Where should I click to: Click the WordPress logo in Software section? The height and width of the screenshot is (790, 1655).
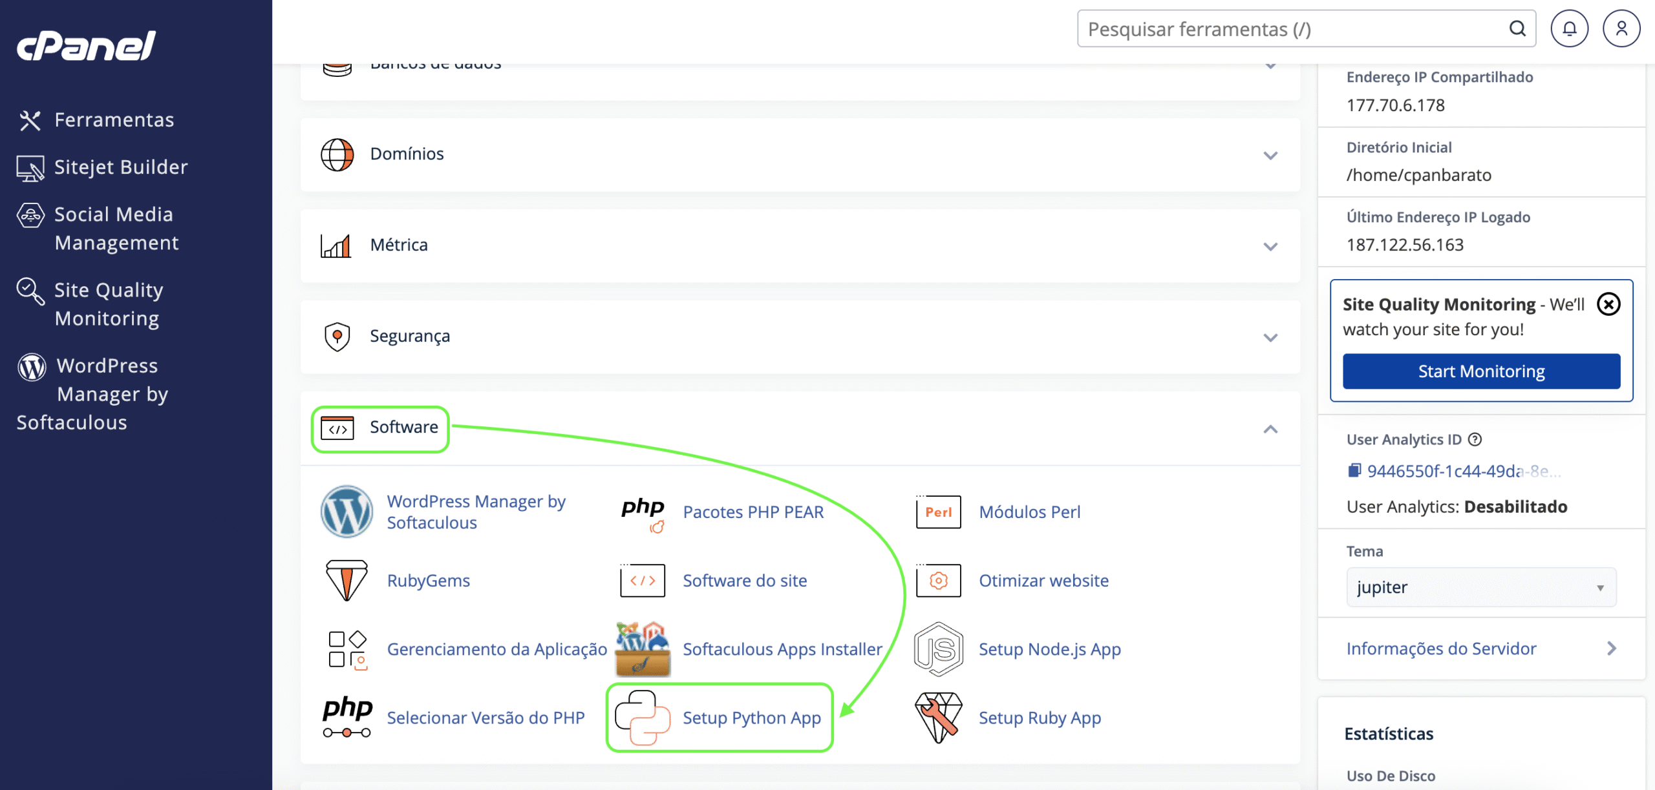(347, 512)
